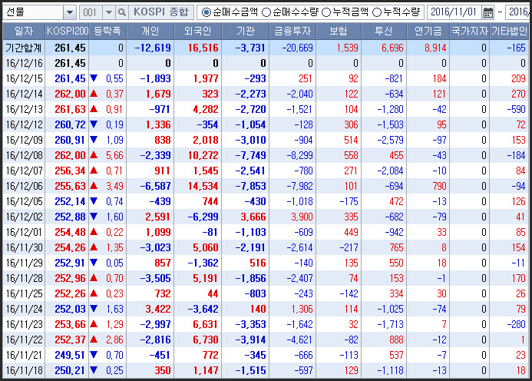
Task: Click 투신 total value 6,696
Action: [392, 48]
